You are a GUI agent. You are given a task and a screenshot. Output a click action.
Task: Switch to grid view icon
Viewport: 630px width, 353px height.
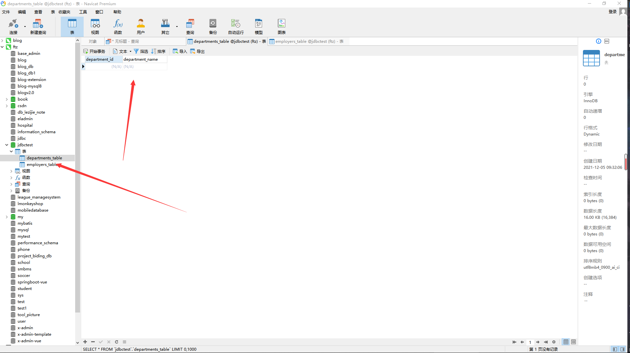pyautogui.click(x=566, y=342)
